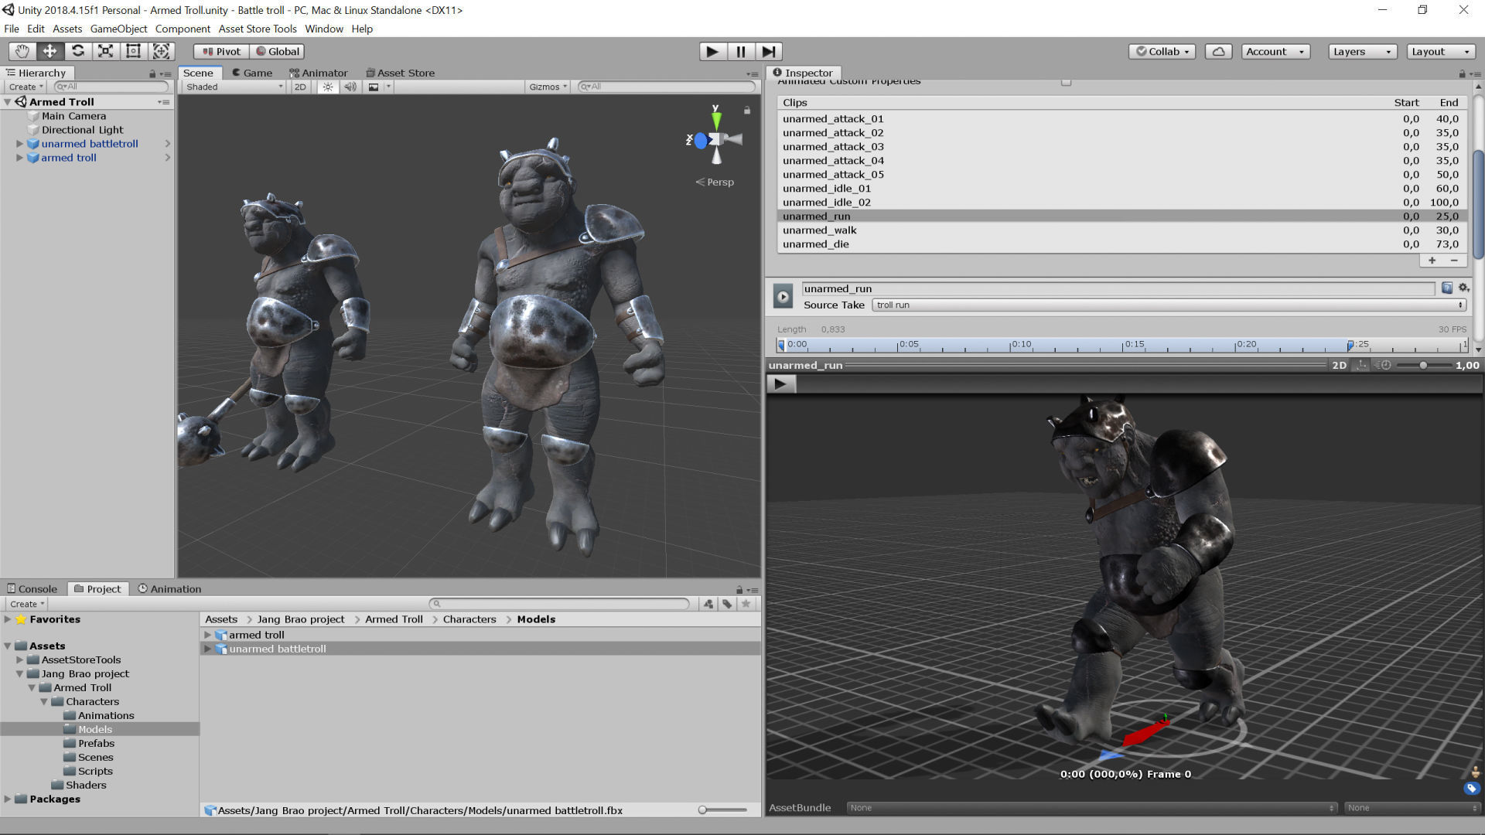The image size is (1485, 835).
Task: Select the Hand tool
Action: [x=22, y=51]
